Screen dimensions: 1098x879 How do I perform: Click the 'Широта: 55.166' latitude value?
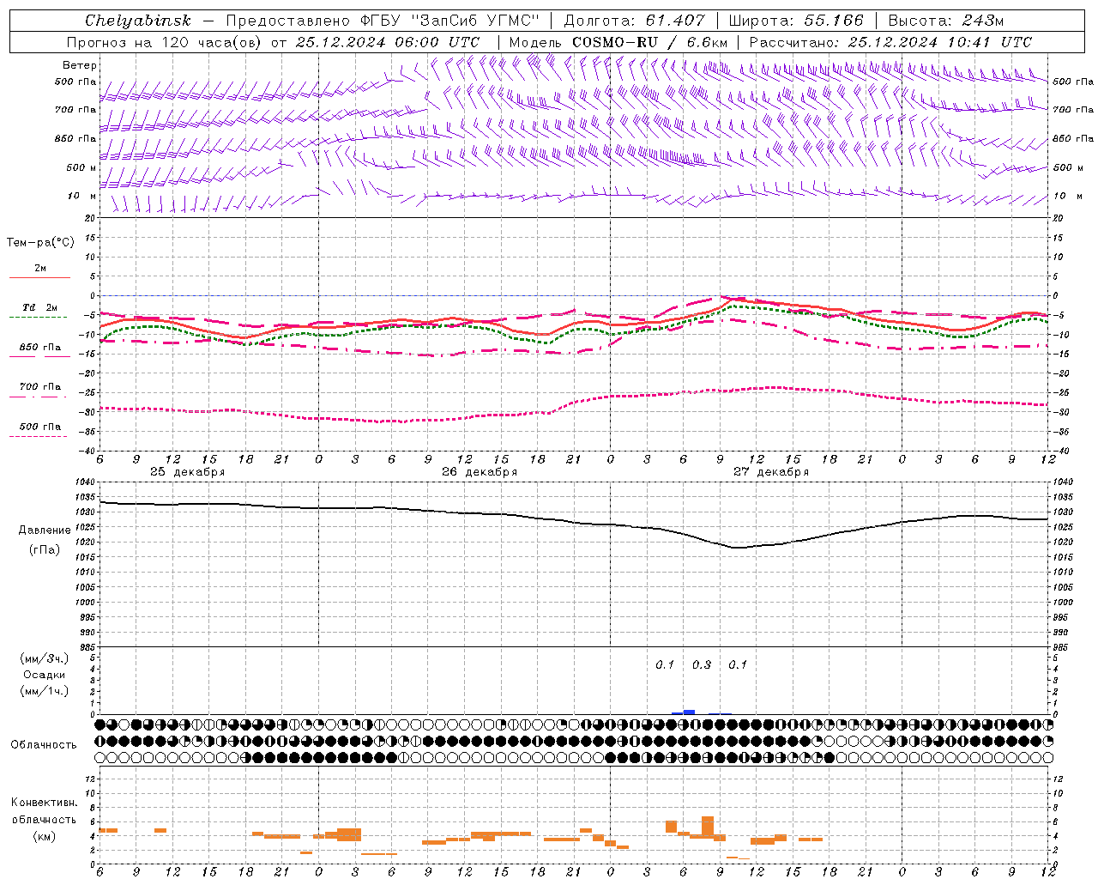[x=795, y=21]
